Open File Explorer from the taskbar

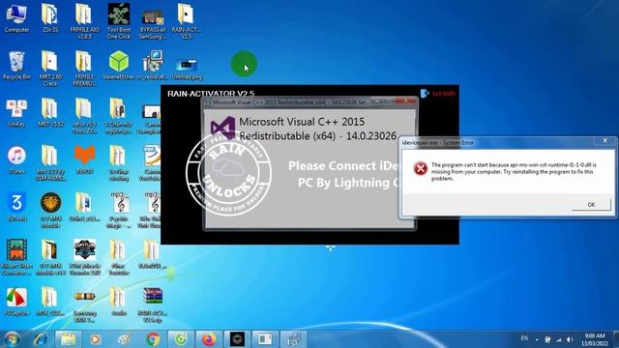[x=68, y=339]
